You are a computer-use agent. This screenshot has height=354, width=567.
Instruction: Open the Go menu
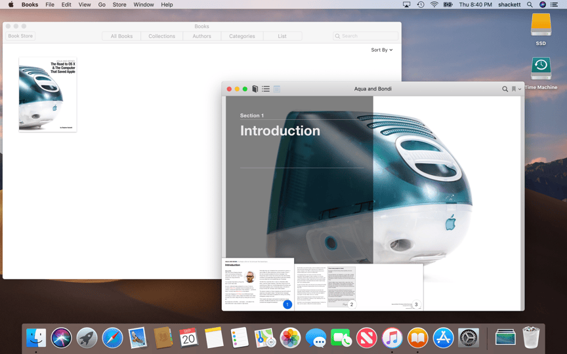102,5
